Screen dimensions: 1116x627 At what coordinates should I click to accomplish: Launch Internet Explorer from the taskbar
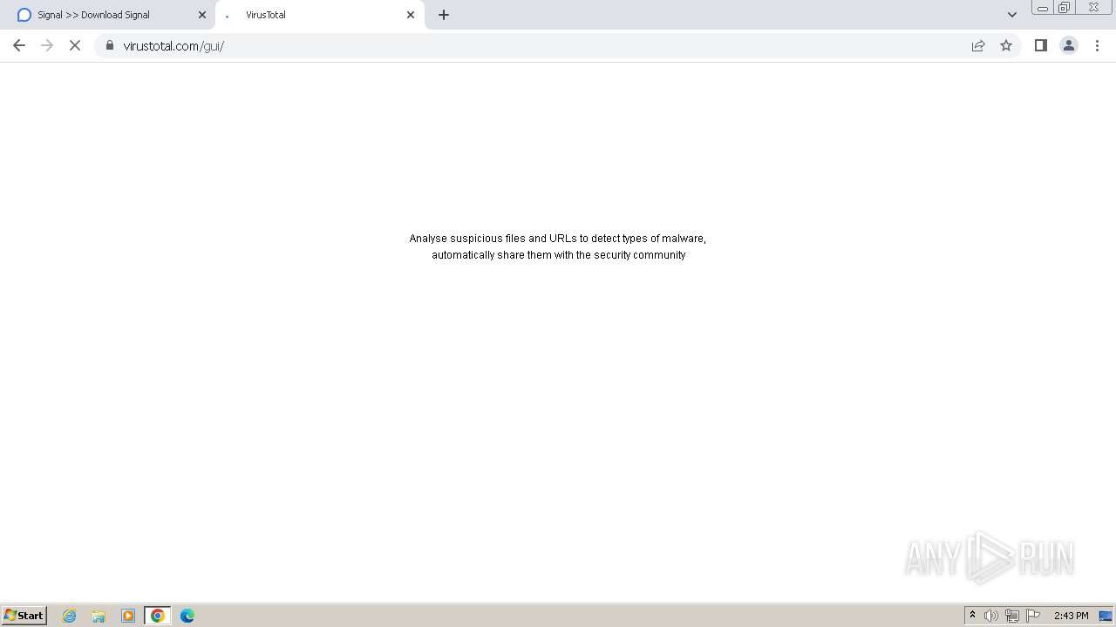click(70, 616)
